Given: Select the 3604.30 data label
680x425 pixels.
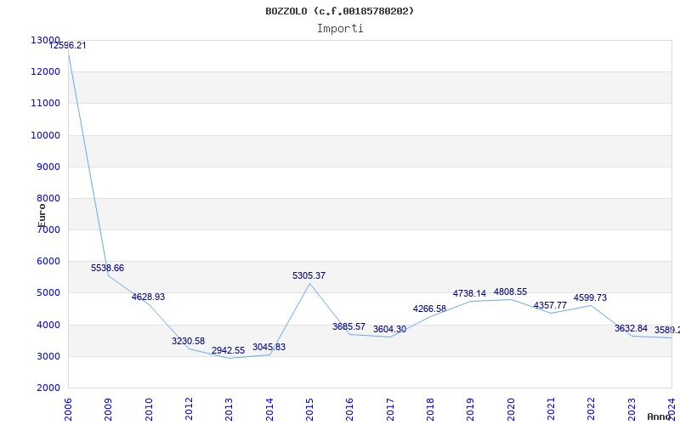Looking at the screenshot, I should pos(390,330).
